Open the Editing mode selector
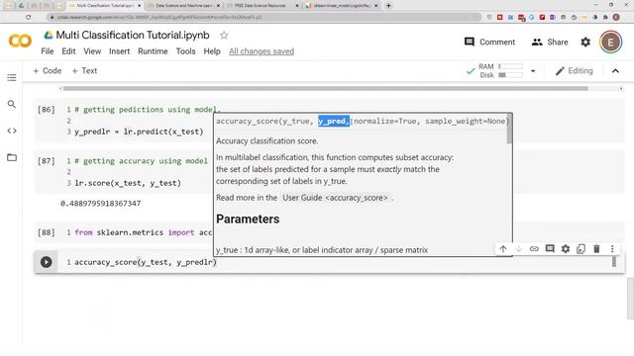 [574, 71]
